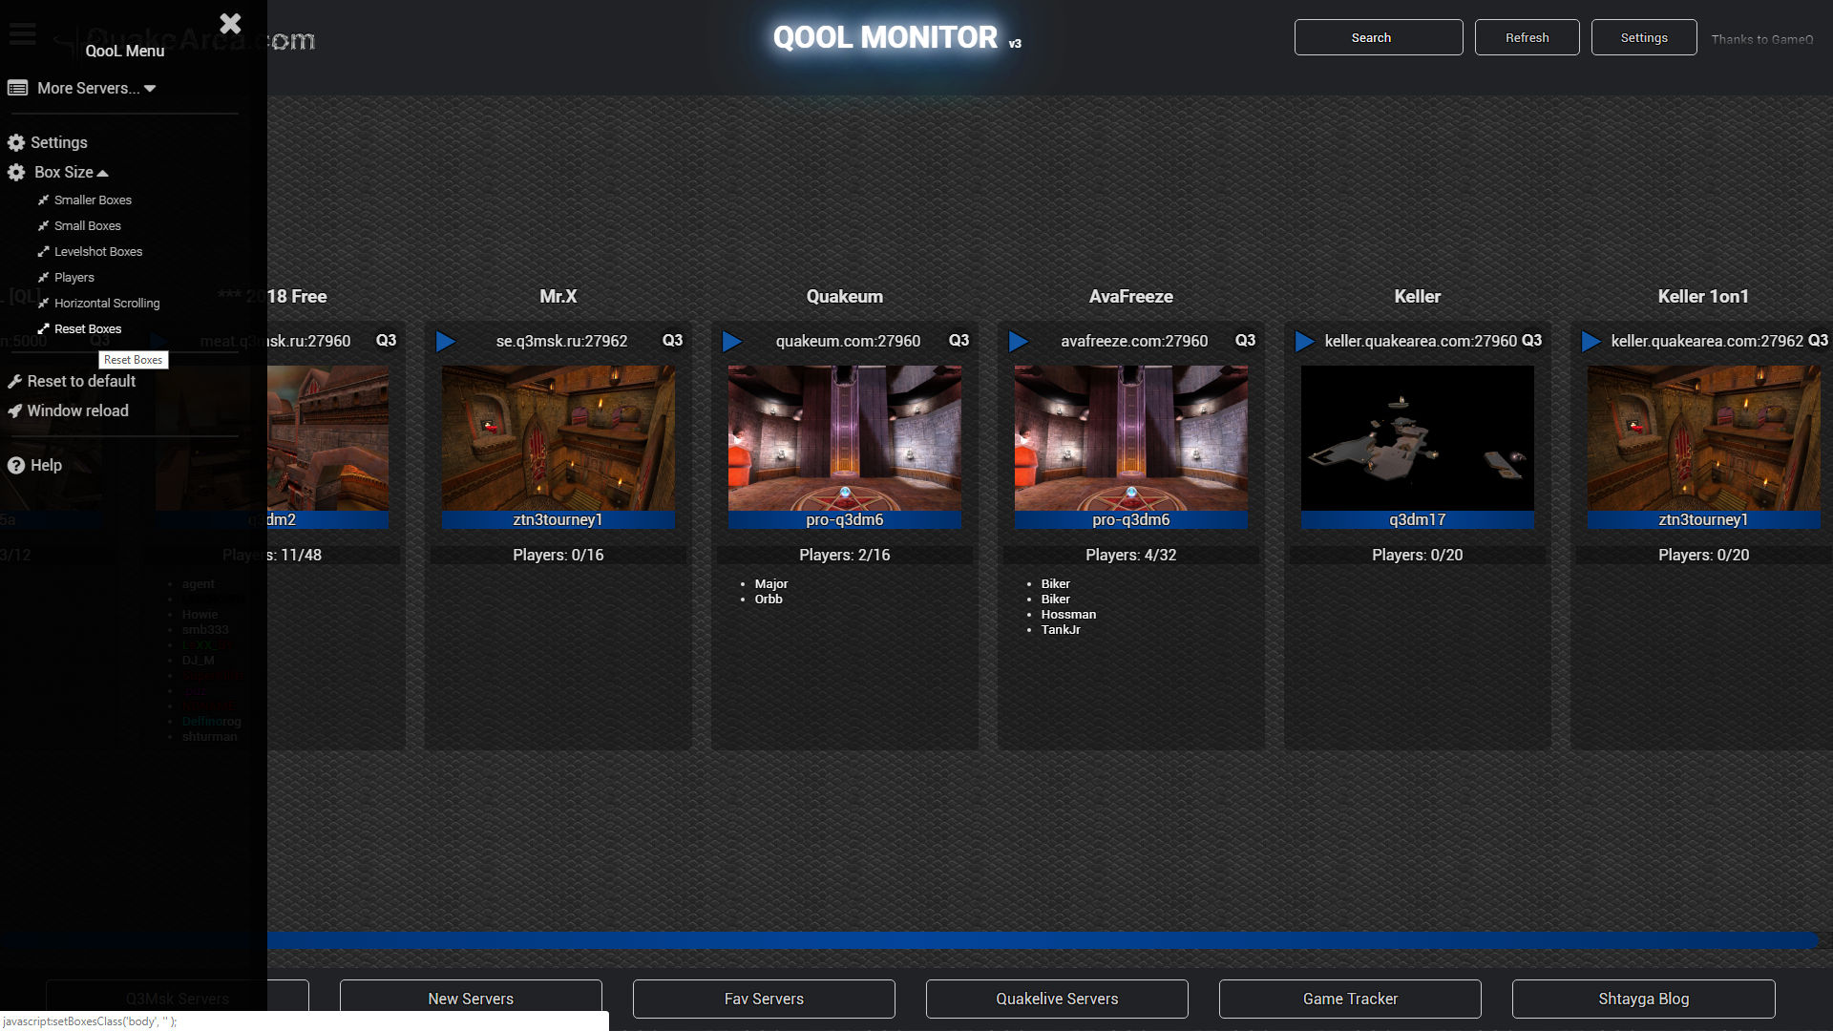Click the shrink icon beside Smaller Boxes
Image resolution: width=1833 pixels, height=1031 pixels.
(x=43, y=200)
